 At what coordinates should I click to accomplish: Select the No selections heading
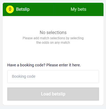coord(53,32)
